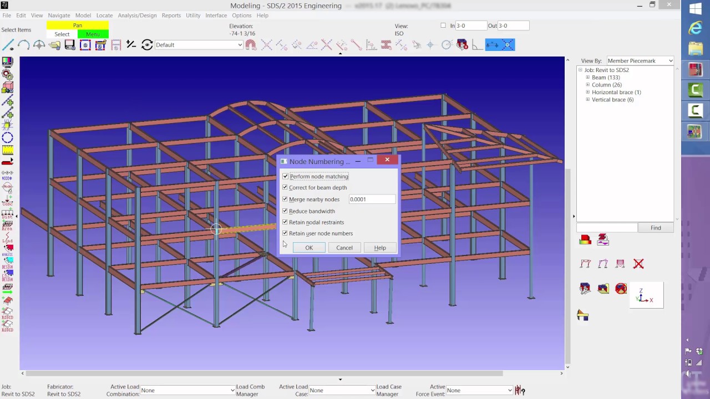Click the highlighted blue dimension toolbar icon
The height and width of the screenshot is (399, 710).
[493, 45]
